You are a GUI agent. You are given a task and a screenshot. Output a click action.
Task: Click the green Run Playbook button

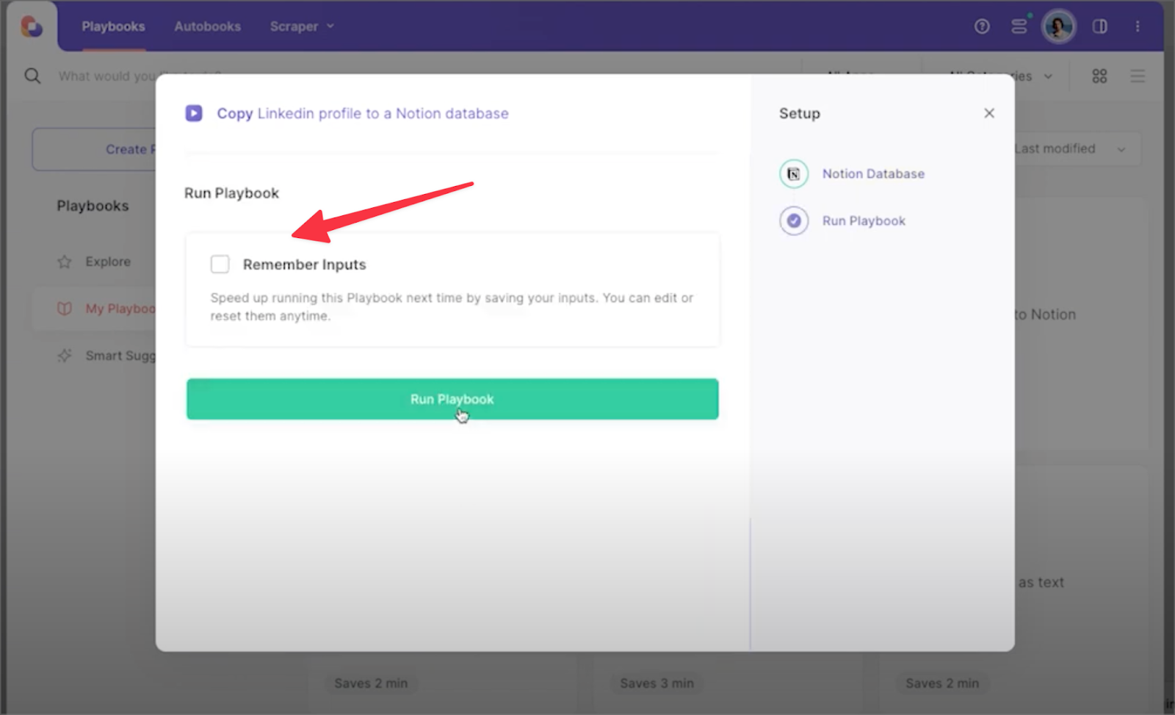point(452,399)
